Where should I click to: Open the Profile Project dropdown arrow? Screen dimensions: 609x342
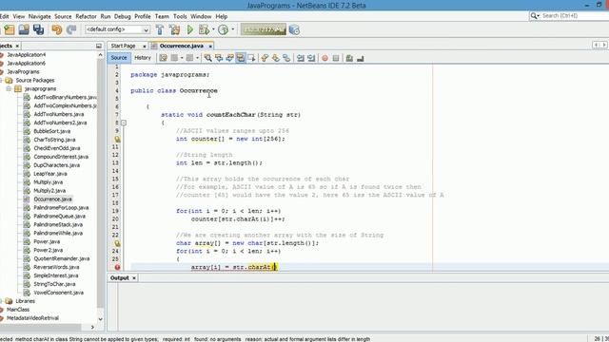[x=232, y=29]
